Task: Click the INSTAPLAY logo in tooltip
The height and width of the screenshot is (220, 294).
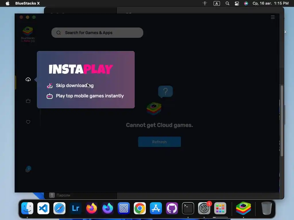Action: click(81, 69)
